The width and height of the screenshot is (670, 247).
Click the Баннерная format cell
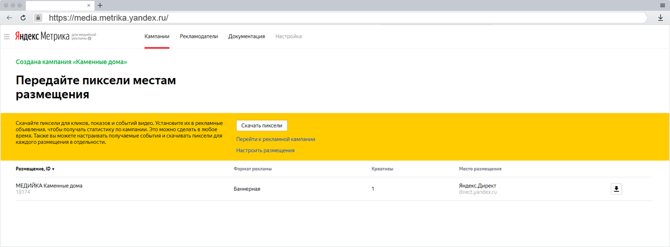tap(247, 189)
